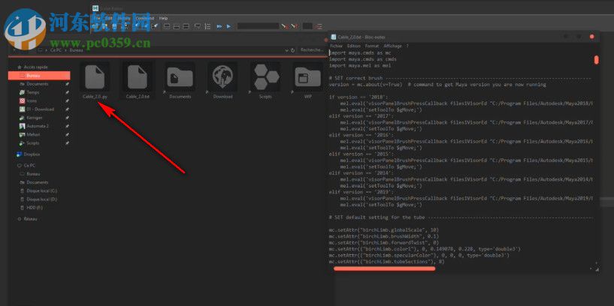Open the WIP folder shortcut
Image resolution: width=614 pixels, height=306 pixels.
point(308,76)
